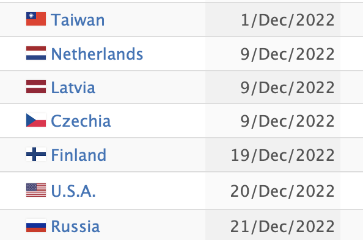Click the U.S.A. flag icon
This screenshot has width=363, height=240.
pos(36,190)
